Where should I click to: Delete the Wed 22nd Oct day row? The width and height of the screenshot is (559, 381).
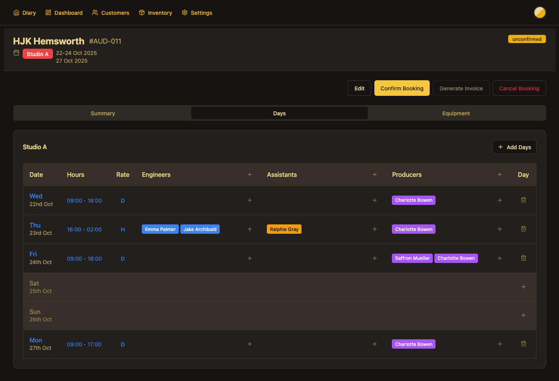click(523, 200)
